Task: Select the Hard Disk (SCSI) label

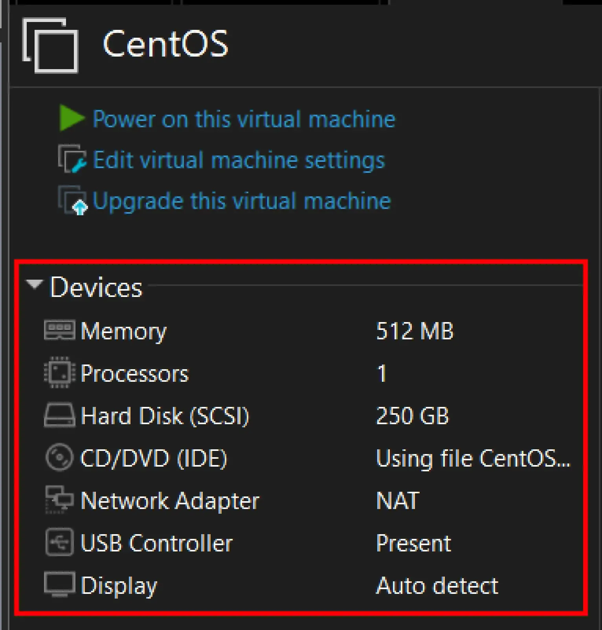Action: pyautogui.click(x=165, y=416)
